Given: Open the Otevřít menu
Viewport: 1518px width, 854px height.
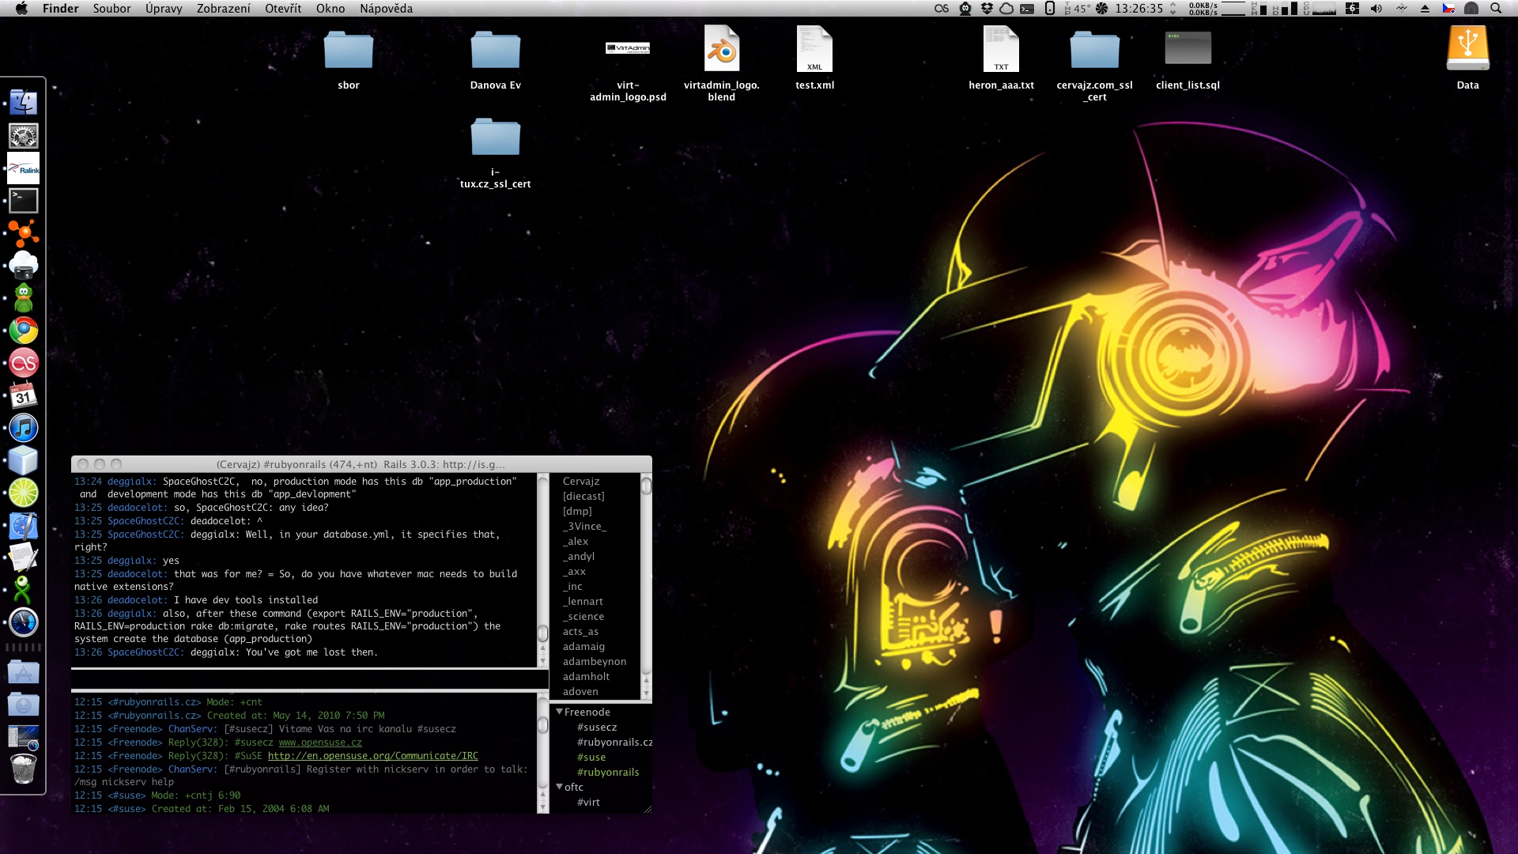Looking at the screenshot, I should [283, 8].
